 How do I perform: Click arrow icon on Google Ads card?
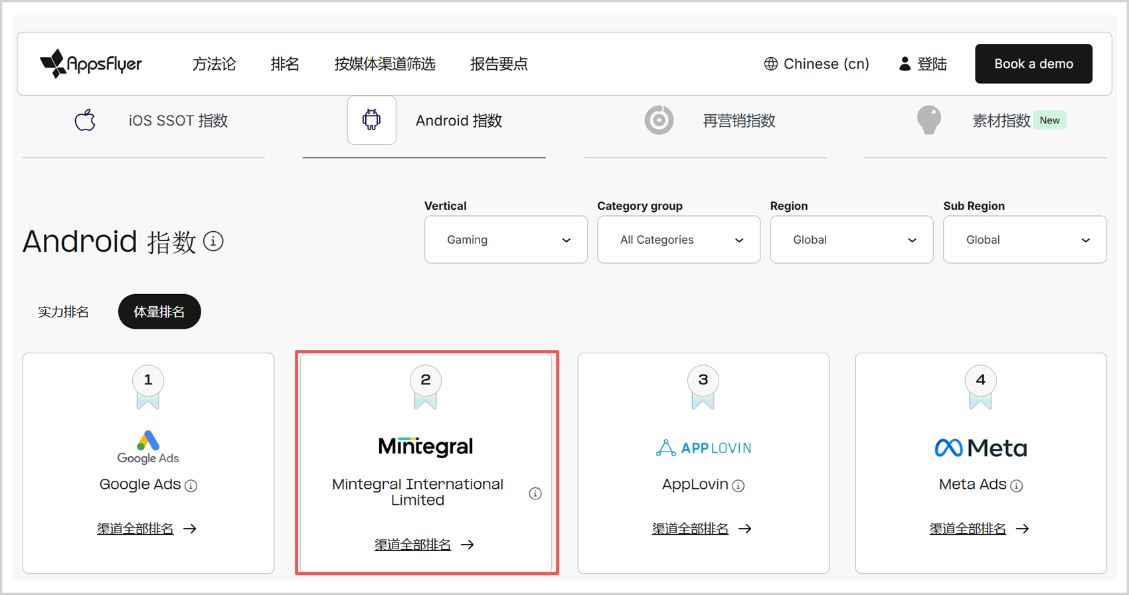pos(190,529)
